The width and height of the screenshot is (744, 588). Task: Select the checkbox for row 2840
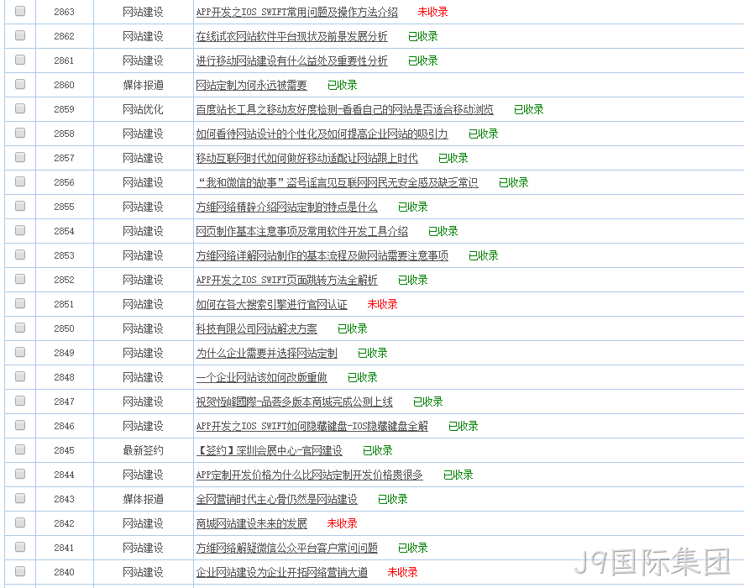point(20,571)
